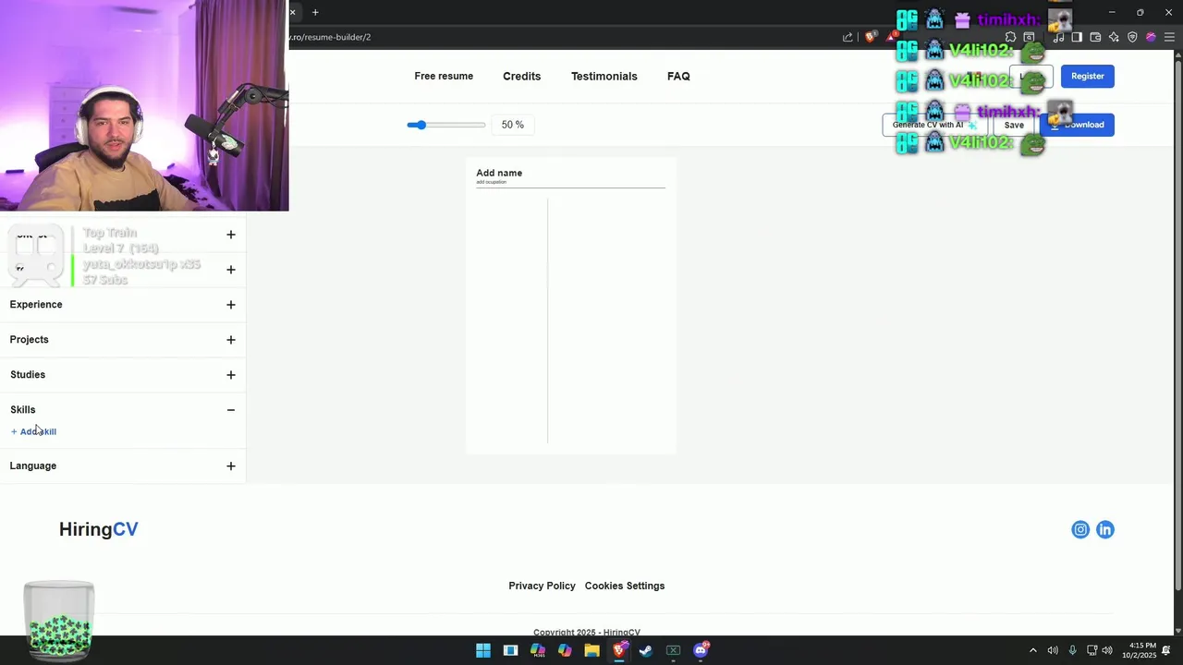Open the browser hamburger menu

(x=1169, y=37)
